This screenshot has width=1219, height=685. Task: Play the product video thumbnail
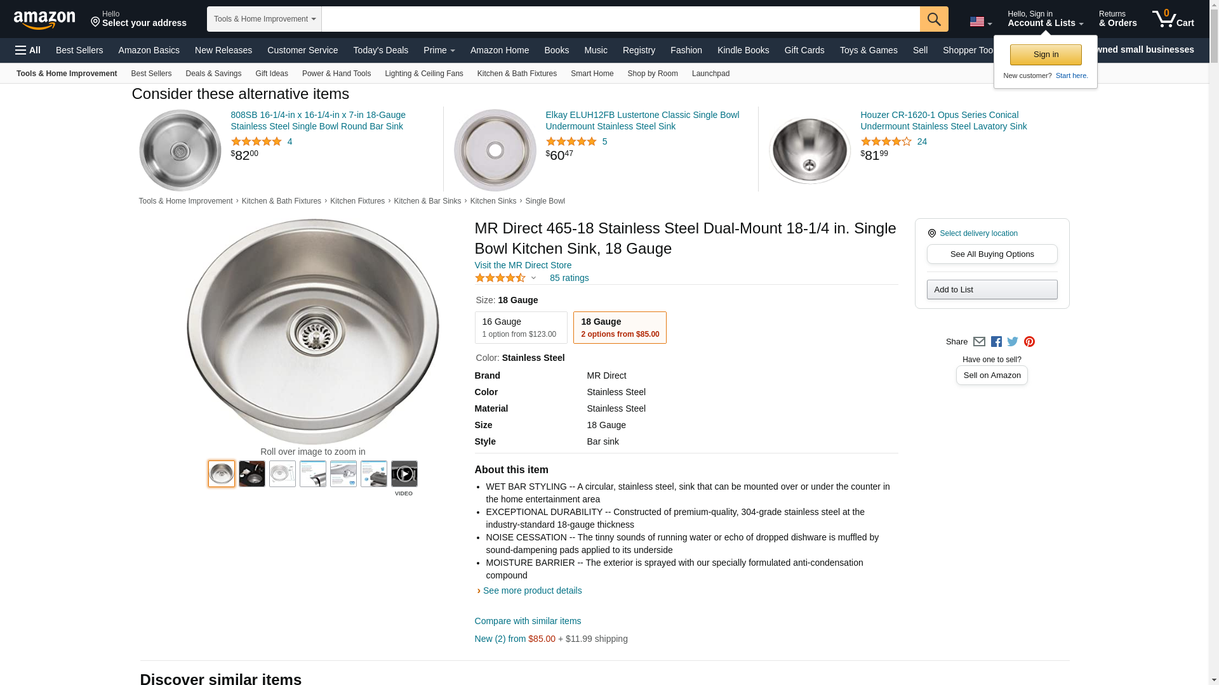pyautogui.click(x=404, y=474)
